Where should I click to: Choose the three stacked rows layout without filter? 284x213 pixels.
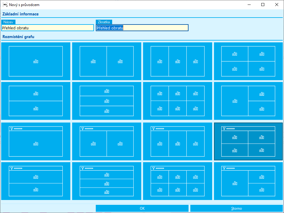click(107, 101)
